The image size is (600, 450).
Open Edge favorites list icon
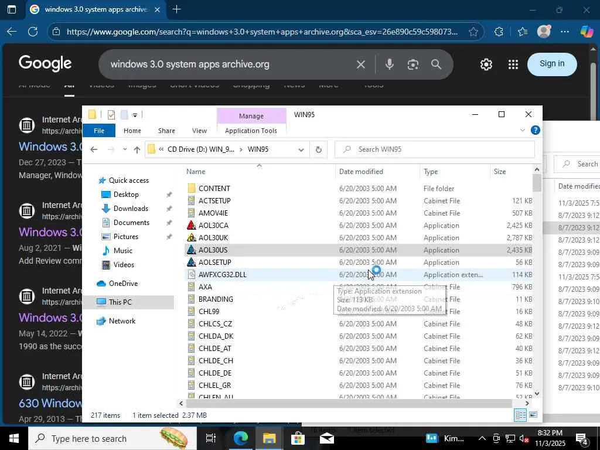point(522,32)
